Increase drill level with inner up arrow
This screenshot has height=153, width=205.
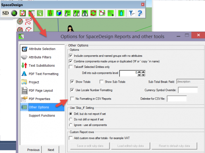pos(139,72)
